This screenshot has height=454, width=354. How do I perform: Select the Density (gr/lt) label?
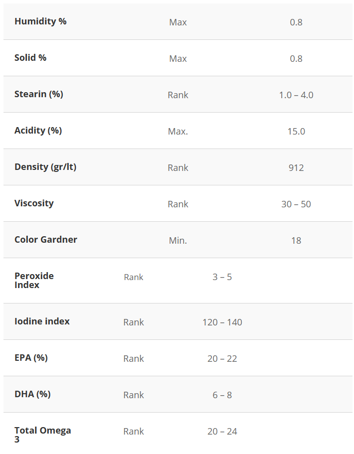45,167
